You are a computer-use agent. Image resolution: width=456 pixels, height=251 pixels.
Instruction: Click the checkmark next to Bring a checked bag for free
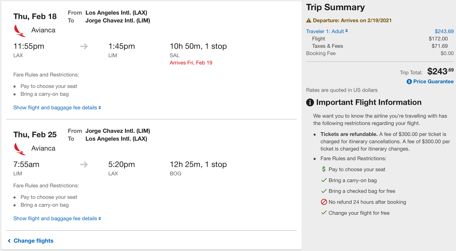[x=324, y=191]
